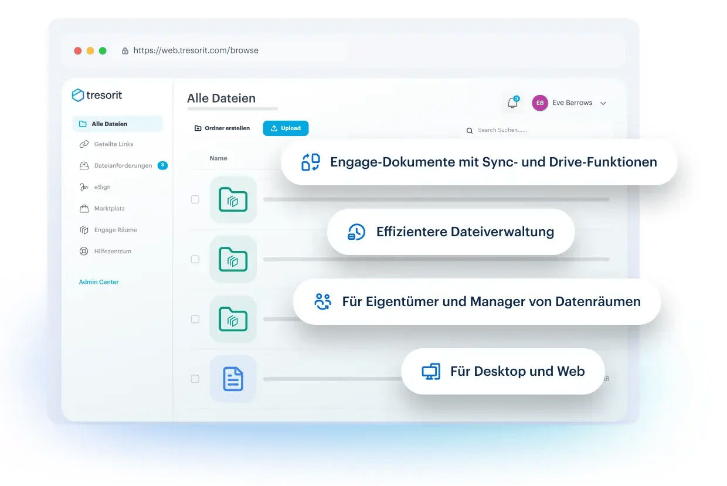Tick the checkbox for the third folder row
727x486 pixels.
coord(195,319)
